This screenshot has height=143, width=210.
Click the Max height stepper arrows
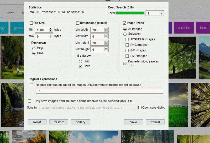pyautogui.click(x=106, y=49)
